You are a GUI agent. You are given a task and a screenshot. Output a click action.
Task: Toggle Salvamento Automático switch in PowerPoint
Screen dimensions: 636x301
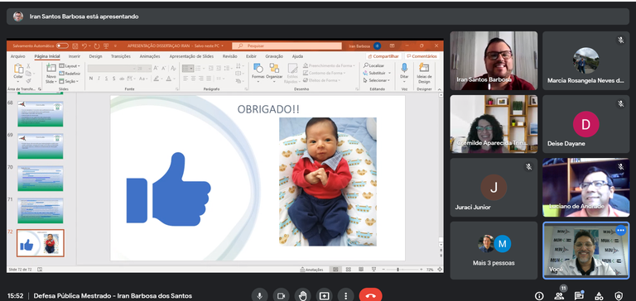click(62, 45)
